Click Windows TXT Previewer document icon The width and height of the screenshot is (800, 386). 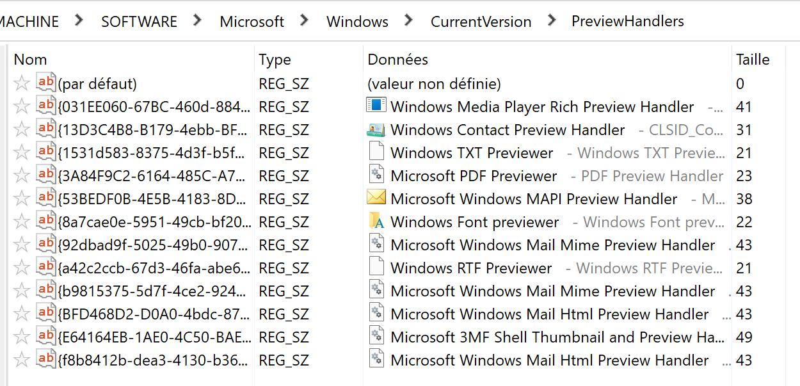377,152
